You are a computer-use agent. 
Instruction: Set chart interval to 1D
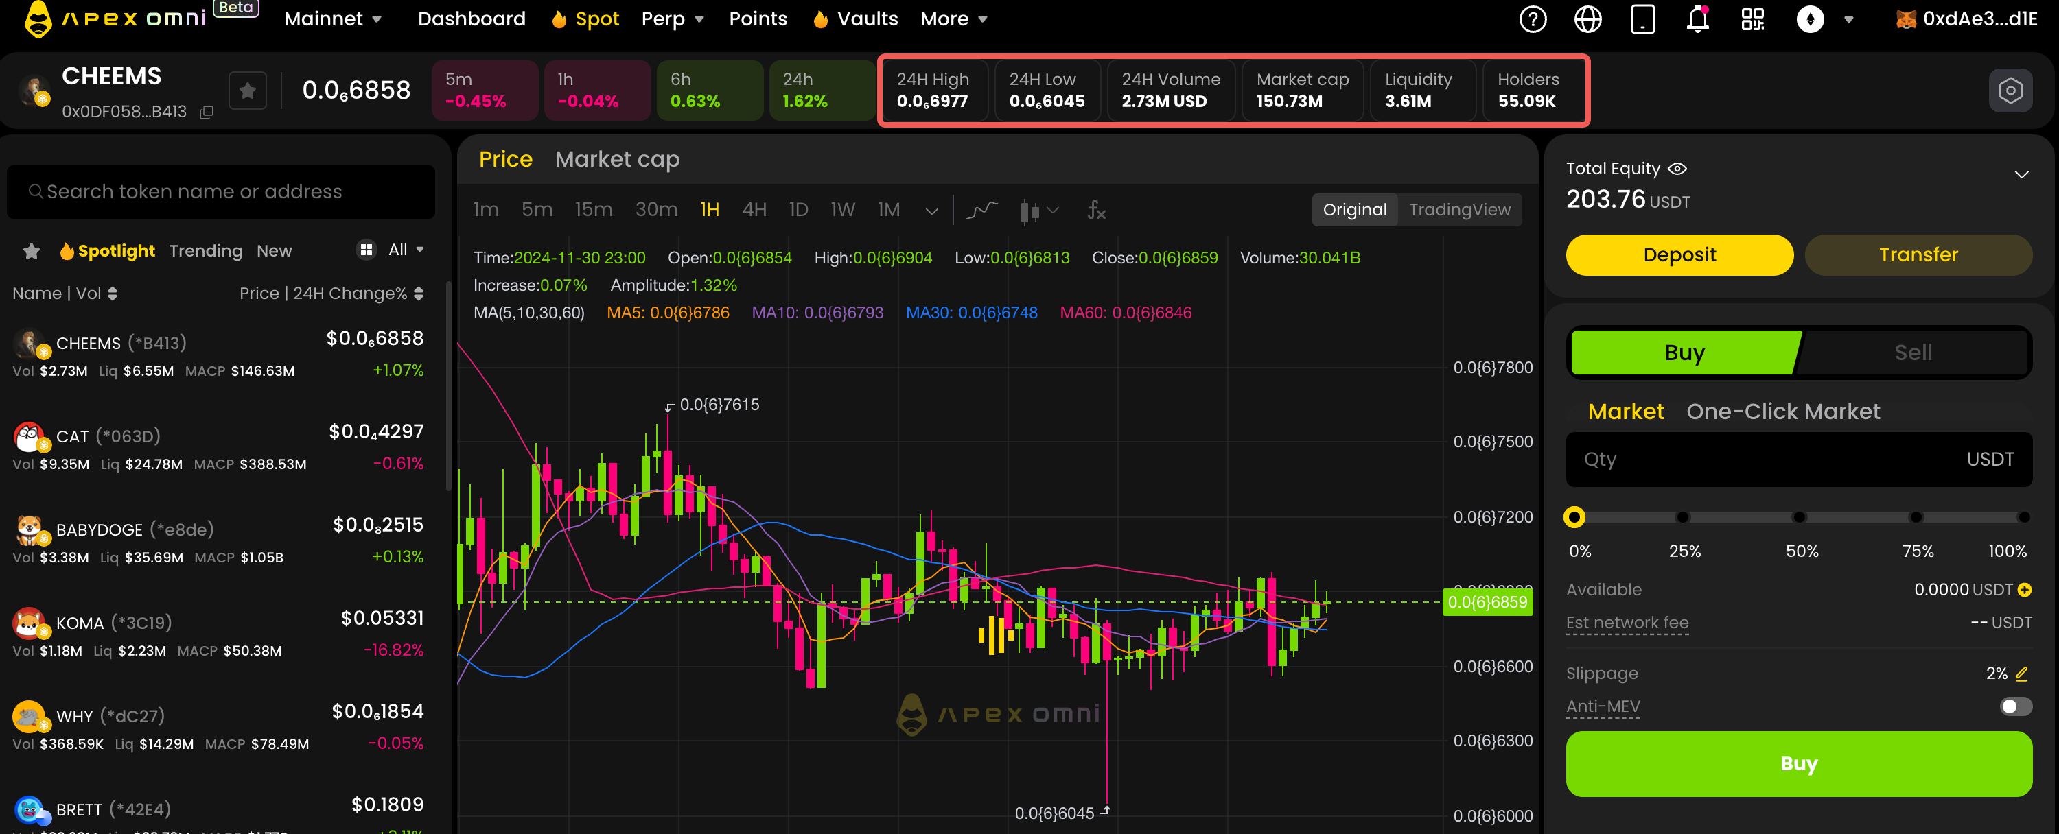(x=798, y=210)
